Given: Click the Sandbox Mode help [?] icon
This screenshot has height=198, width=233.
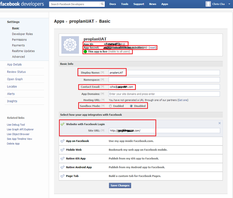Looking at the screenshot, I should click(x=103, y=106).
